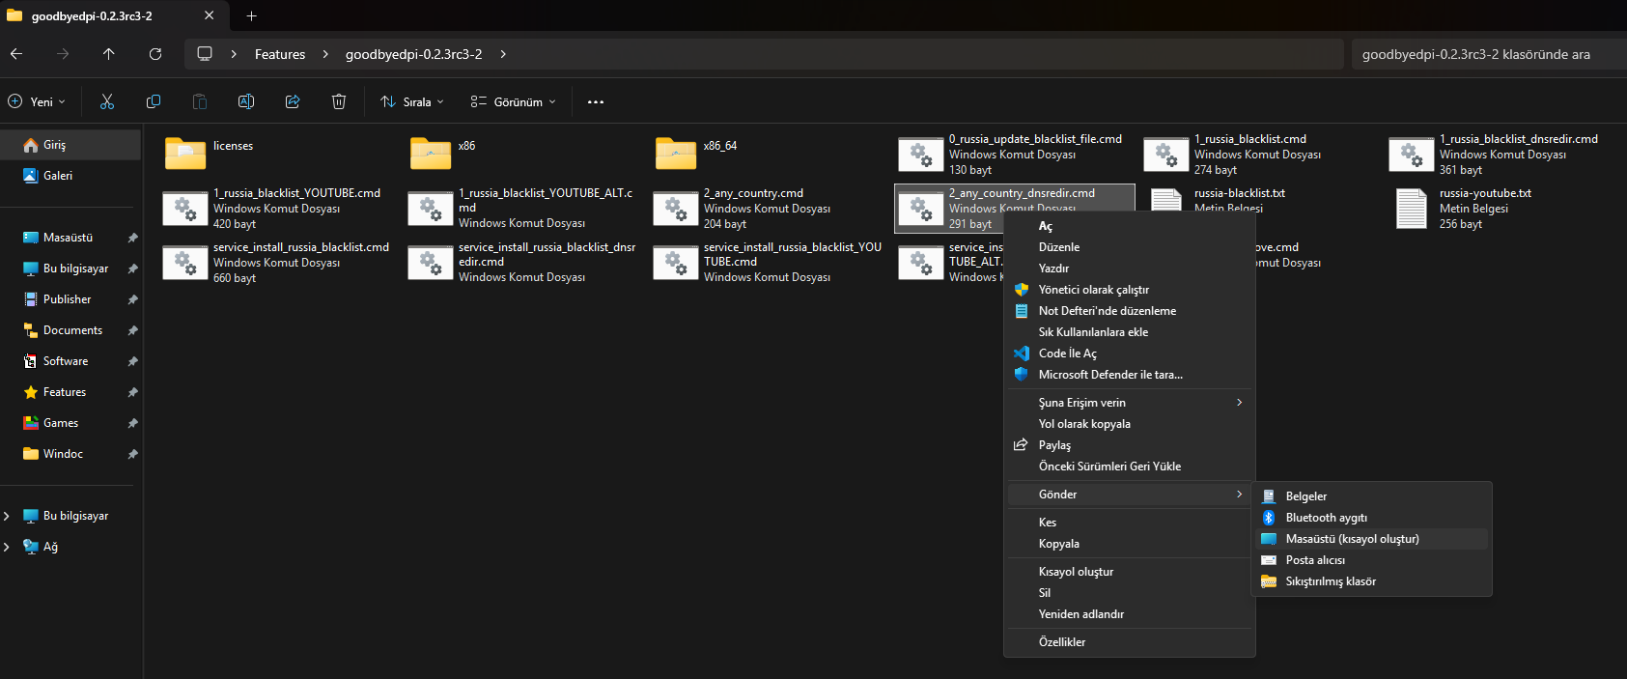Open the Yeni dropdown
This screenshot has width=1627, height=679.
(x=37, y=101)
